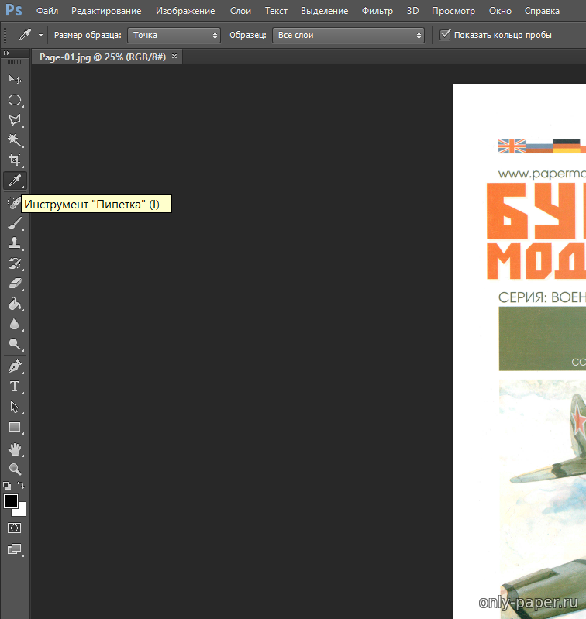The width and height of the screenshot is (586, 619).
Task: Expand the 'Образец' Все слои dropdown
Action: pyautogui.click(x=349, y=35)
